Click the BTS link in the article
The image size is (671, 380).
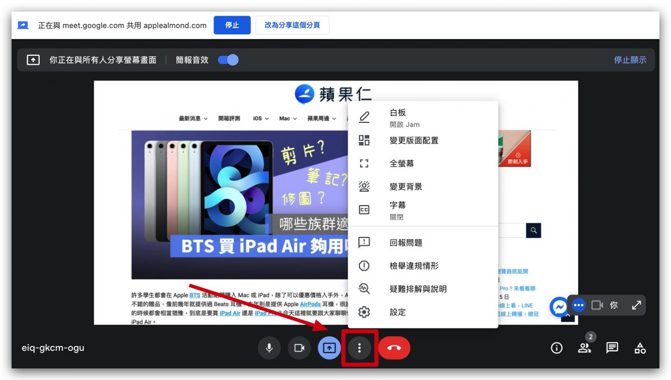pyautogui.click(x=195, y=295)
